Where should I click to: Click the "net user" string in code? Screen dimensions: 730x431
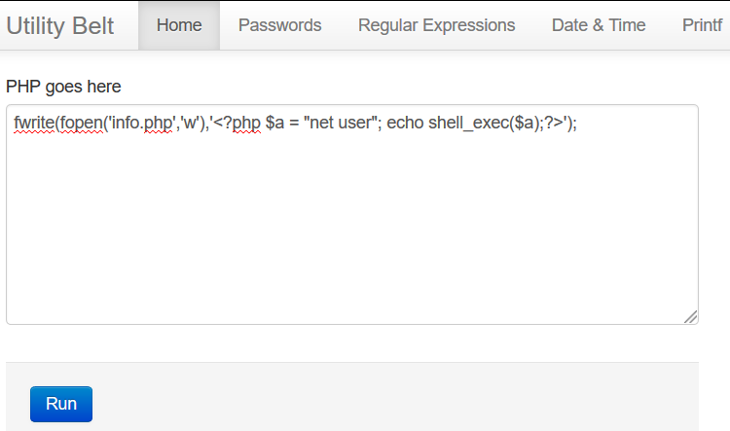pos(340,123)
